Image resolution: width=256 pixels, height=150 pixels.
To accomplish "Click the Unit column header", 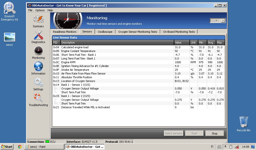I will [x=194, y=42].
